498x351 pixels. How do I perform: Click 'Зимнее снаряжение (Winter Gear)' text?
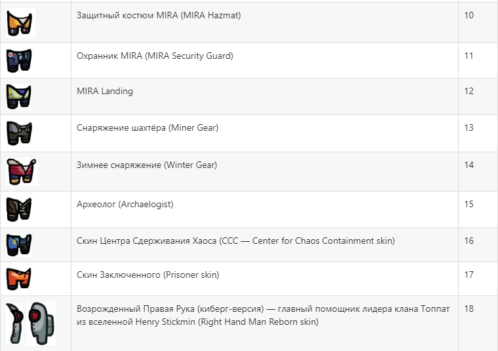click(147, 165)
